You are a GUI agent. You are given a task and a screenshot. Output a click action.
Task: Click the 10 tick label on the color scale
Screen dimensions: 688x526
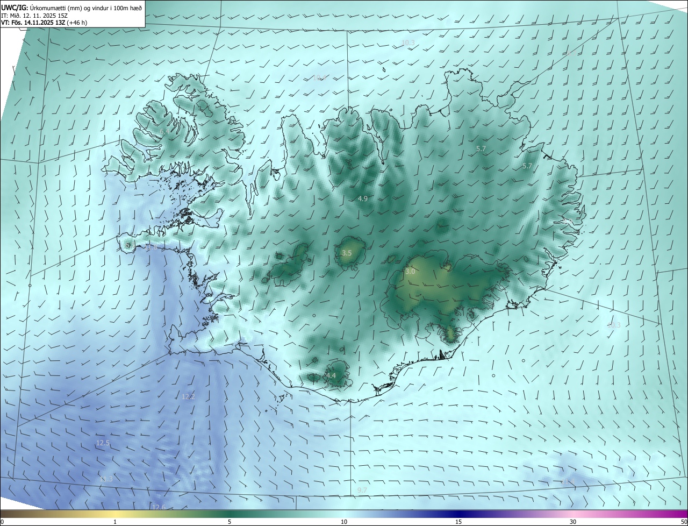(344, 522)
